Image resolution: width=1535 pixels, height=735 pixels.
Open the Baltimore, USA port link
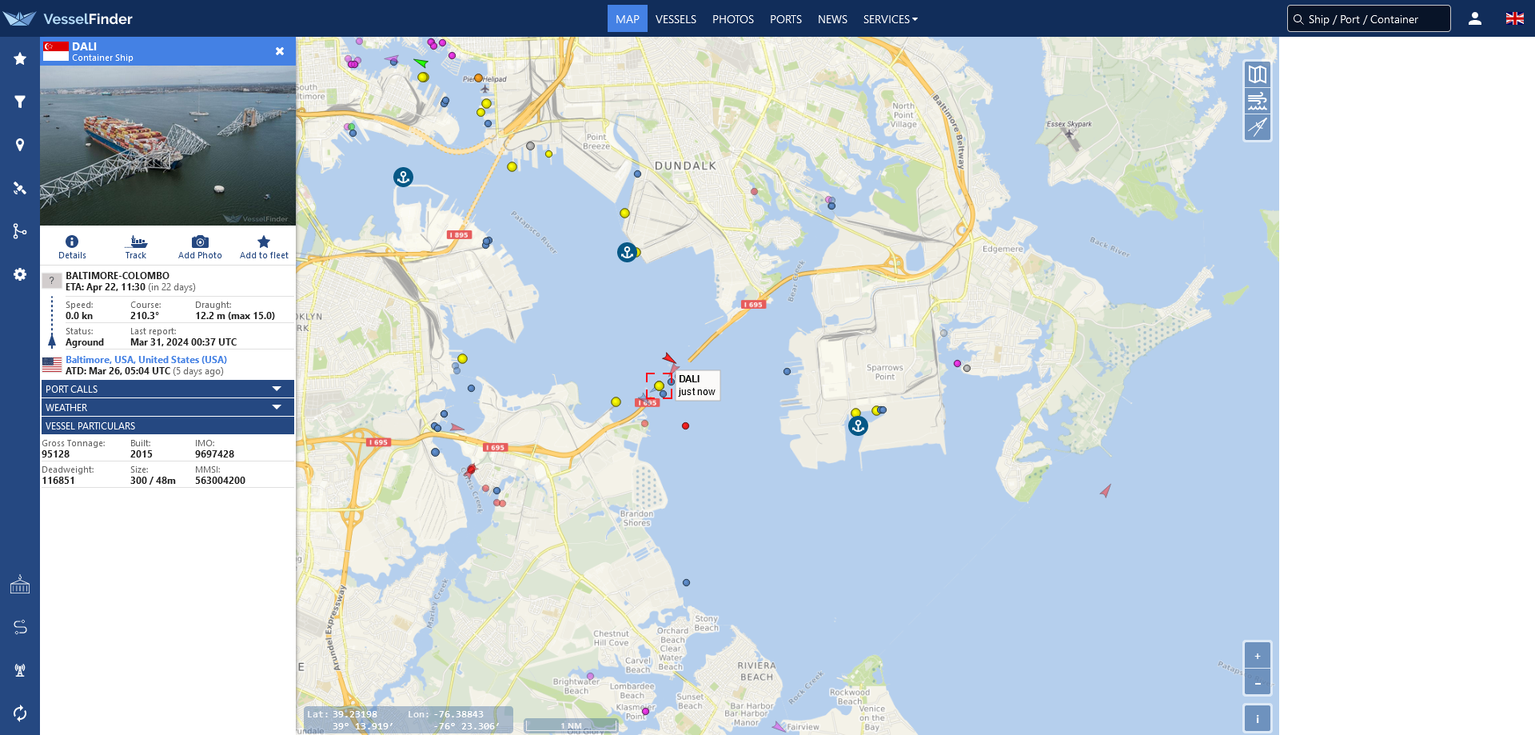tap(146, 360)
